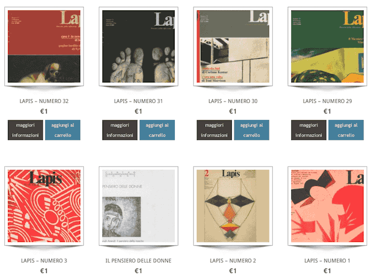Click the 'LAPIS – NUMERO 29' title link
This screenshot has height=278, width=372.
pos(327,101)
